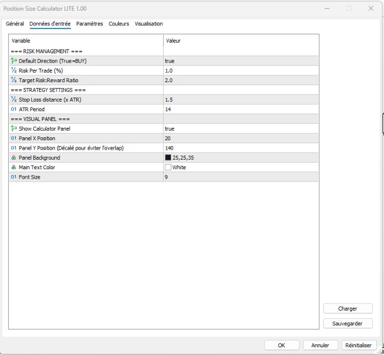This screenshot has width=384, height=355.
Task: Select the Default Direction (True=BUY) label
Action: 53,61
